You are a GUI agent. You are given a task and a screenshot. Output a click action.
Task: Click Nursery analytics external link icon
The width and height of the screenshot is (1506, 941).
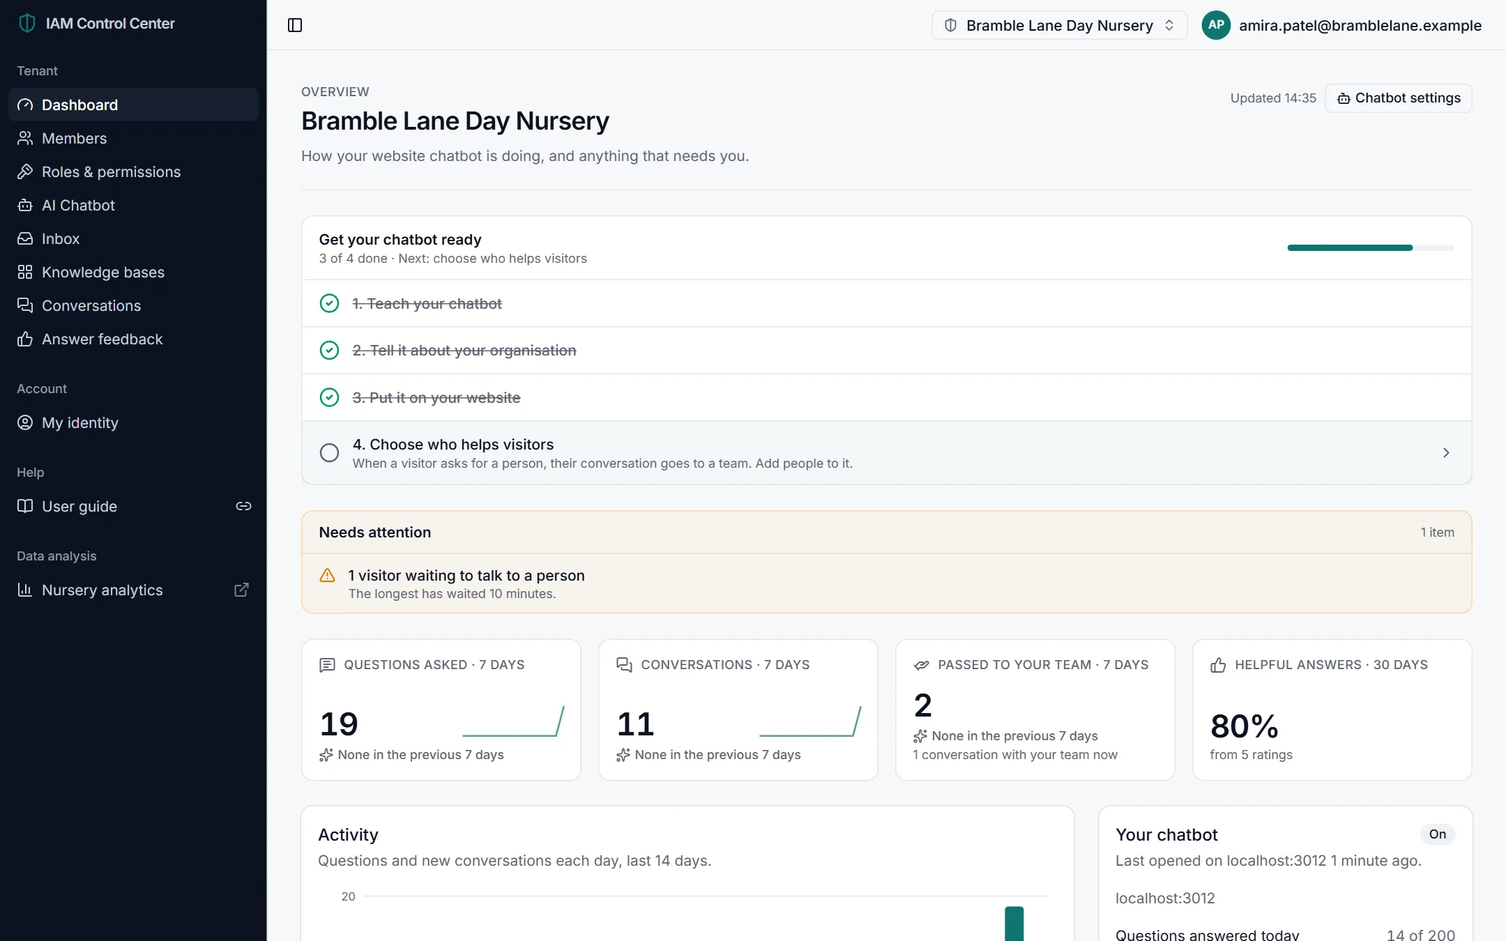(x=241, y=590)
